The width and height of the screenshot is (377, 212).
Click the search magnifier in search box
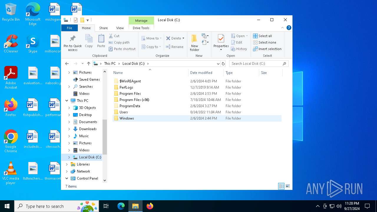[x=284, y=64]
